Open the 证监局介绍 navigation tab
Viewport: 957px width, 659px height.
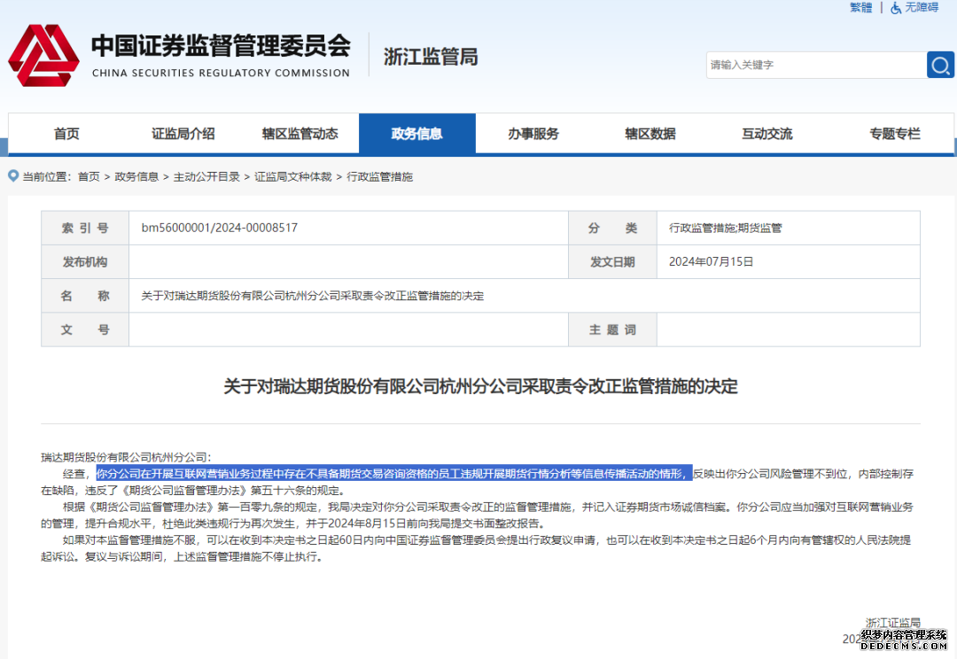click(x=183, y=134)
